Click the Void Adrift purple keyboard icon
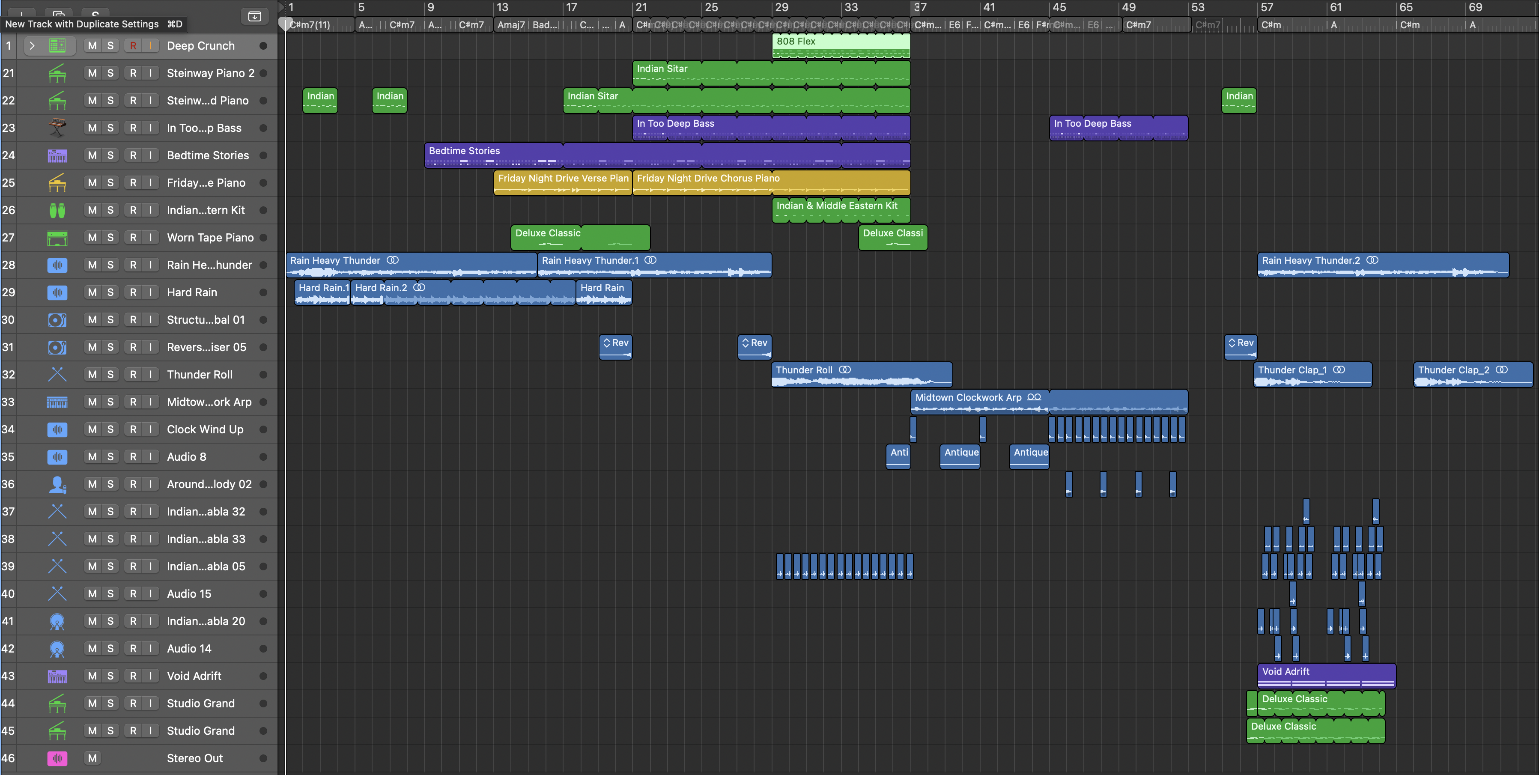The height and width of the screenshot is (775, 1539). pyautogui.click(x=57, y=677)
